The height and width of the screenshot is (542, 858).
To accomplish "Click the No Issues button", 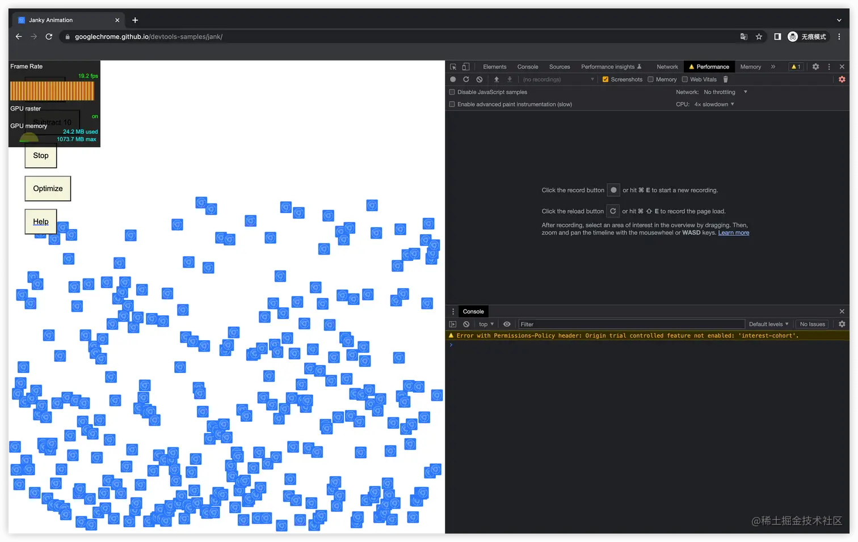I will 813,324.
